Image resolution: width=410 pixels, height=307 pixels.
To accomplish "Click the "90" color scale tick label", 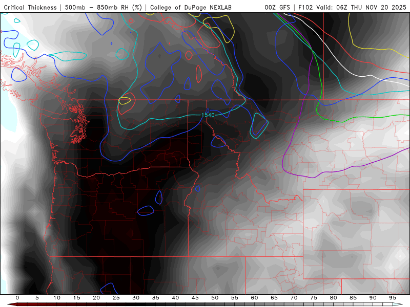I will pos(373,298).
